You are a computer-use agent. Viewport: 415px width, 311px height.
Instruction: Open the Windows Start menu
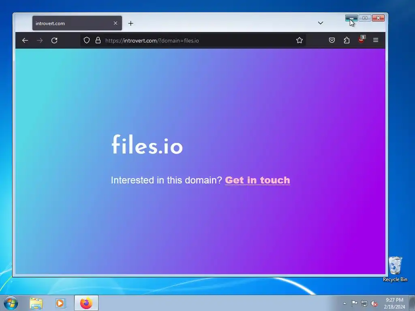pos(11,303)
